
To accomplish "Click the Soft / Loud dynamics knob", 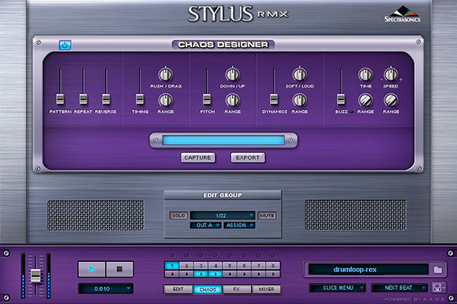I will pos(299,75).
